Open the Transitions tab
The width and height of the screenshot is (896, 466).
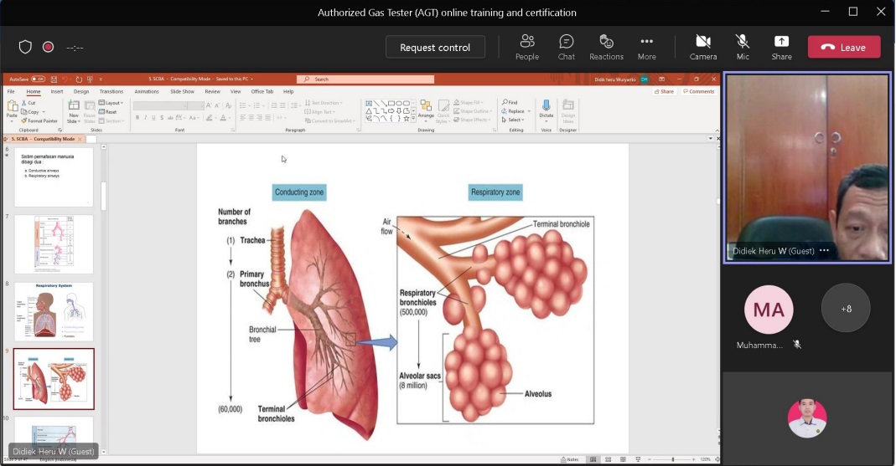coord(111,91)
